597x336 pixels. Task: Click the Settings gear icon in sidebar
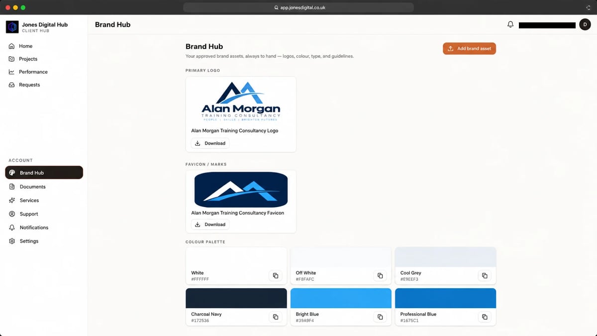click(12, 241)
